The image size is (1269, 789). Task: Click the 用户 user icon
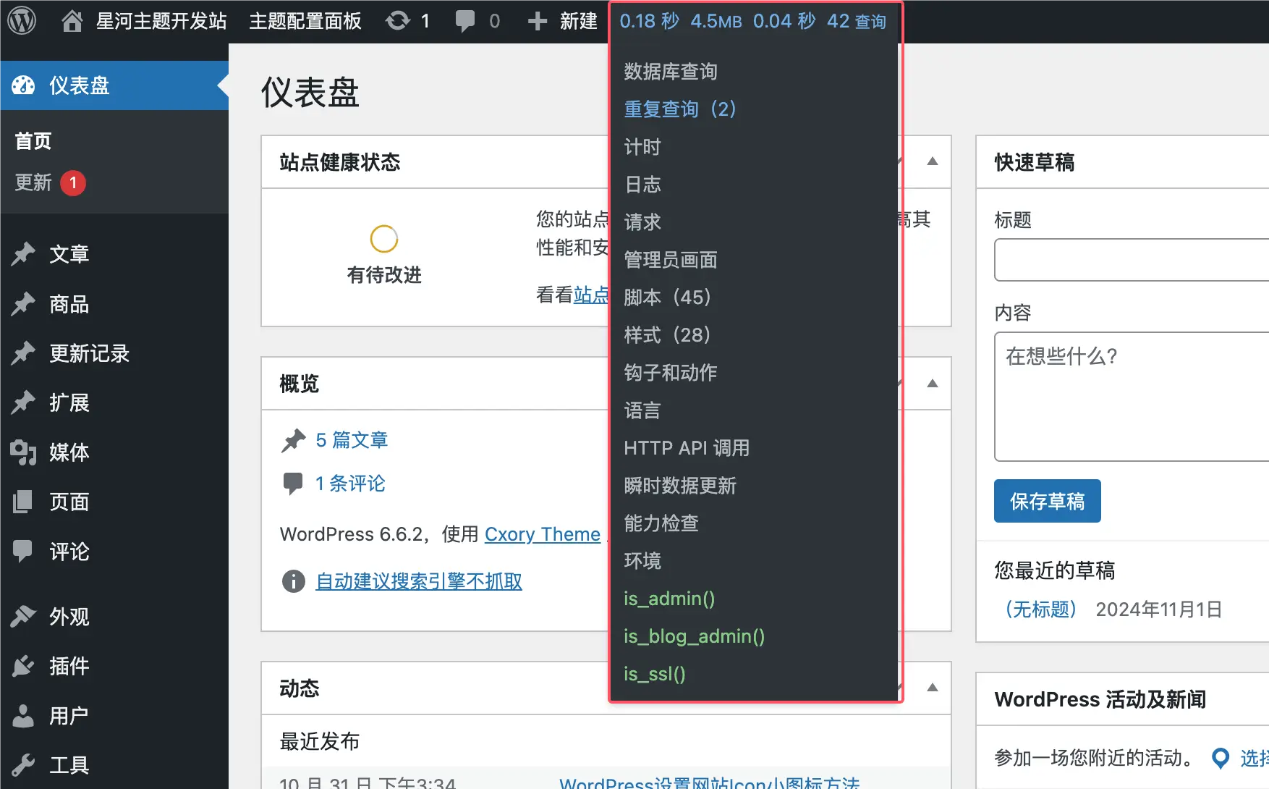coord(23,716)
